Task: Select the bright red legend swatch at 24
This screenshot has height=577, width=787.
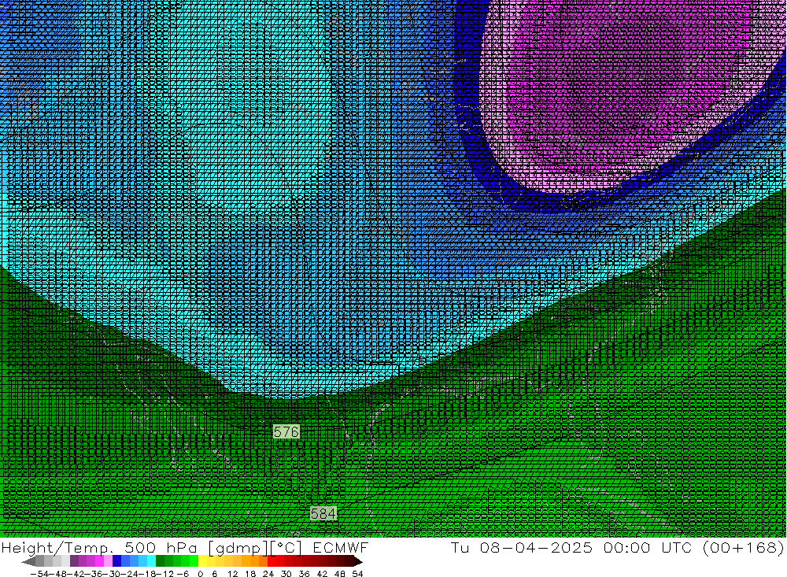Action: (x=272, y=561)
